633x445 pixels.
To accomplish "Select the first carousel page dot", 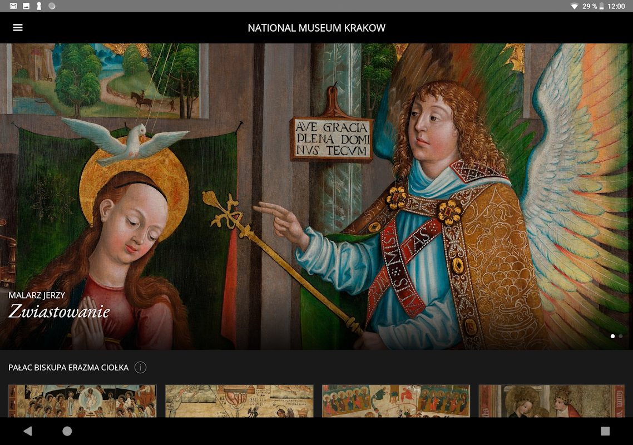I will (613, 336).
